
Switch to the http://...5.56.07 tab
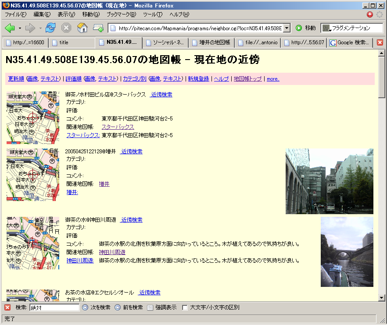pos(304,42)
